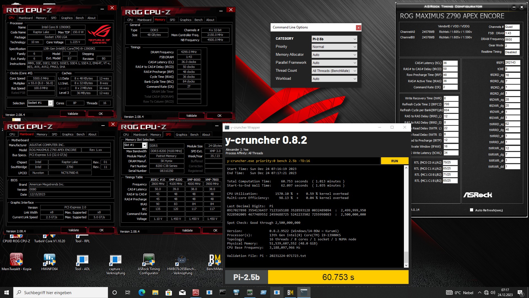Open the command prompt taskbar icon
This screenshot has width=529, height=298.
click(223, 292)
